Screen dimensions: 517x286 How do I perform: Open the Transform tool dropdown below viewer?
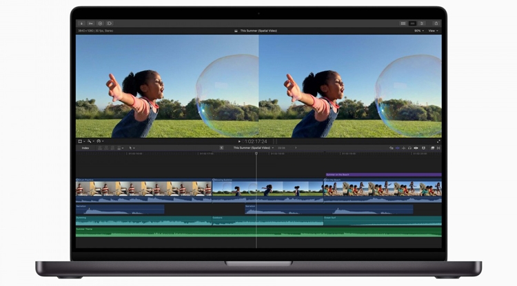point(81,141)
